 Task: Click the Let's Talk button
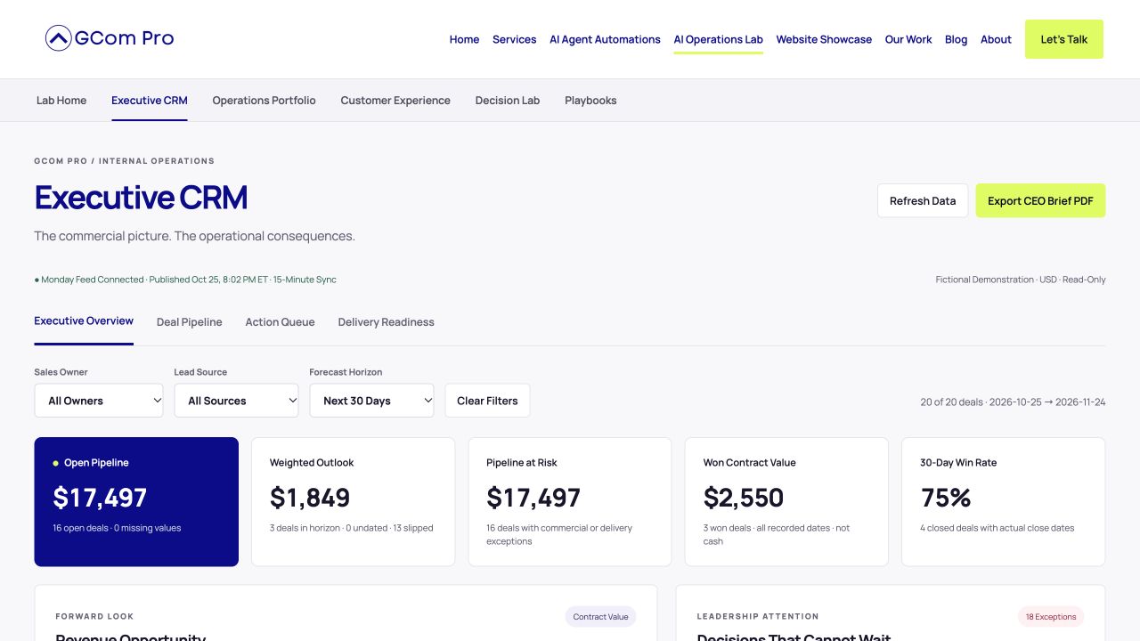pyautogui.click(x=1064, y=39)
